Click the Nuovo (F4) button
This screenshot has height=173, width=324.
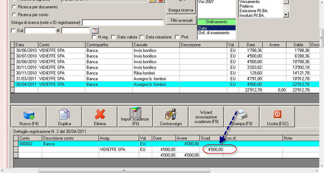(29, 116)
